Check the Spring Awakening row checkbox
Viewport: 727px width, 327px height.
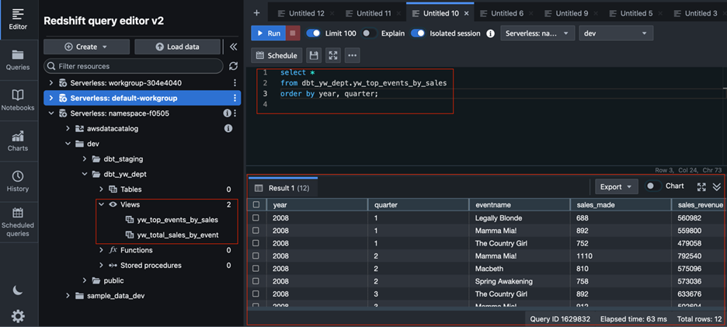[x=256, y=281]
